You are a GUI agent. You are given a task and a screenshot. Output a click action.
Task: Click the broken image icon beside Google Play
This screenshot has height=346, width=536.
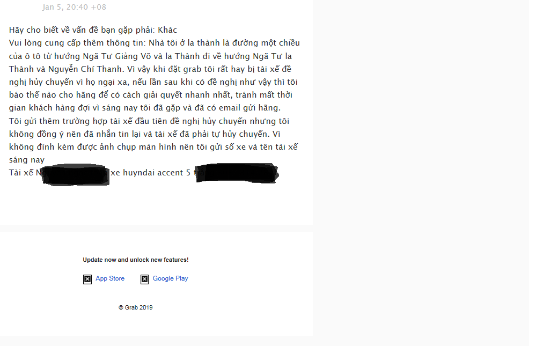coord(145,279)
